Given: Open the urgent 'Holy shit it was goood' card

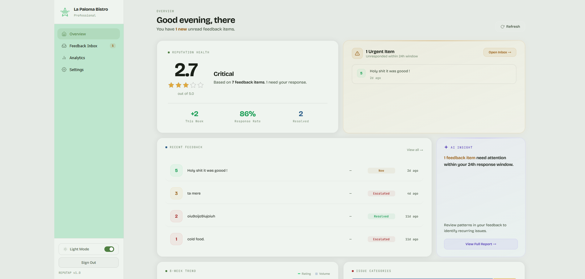Looking at the screenshot, I should point(434,74).
